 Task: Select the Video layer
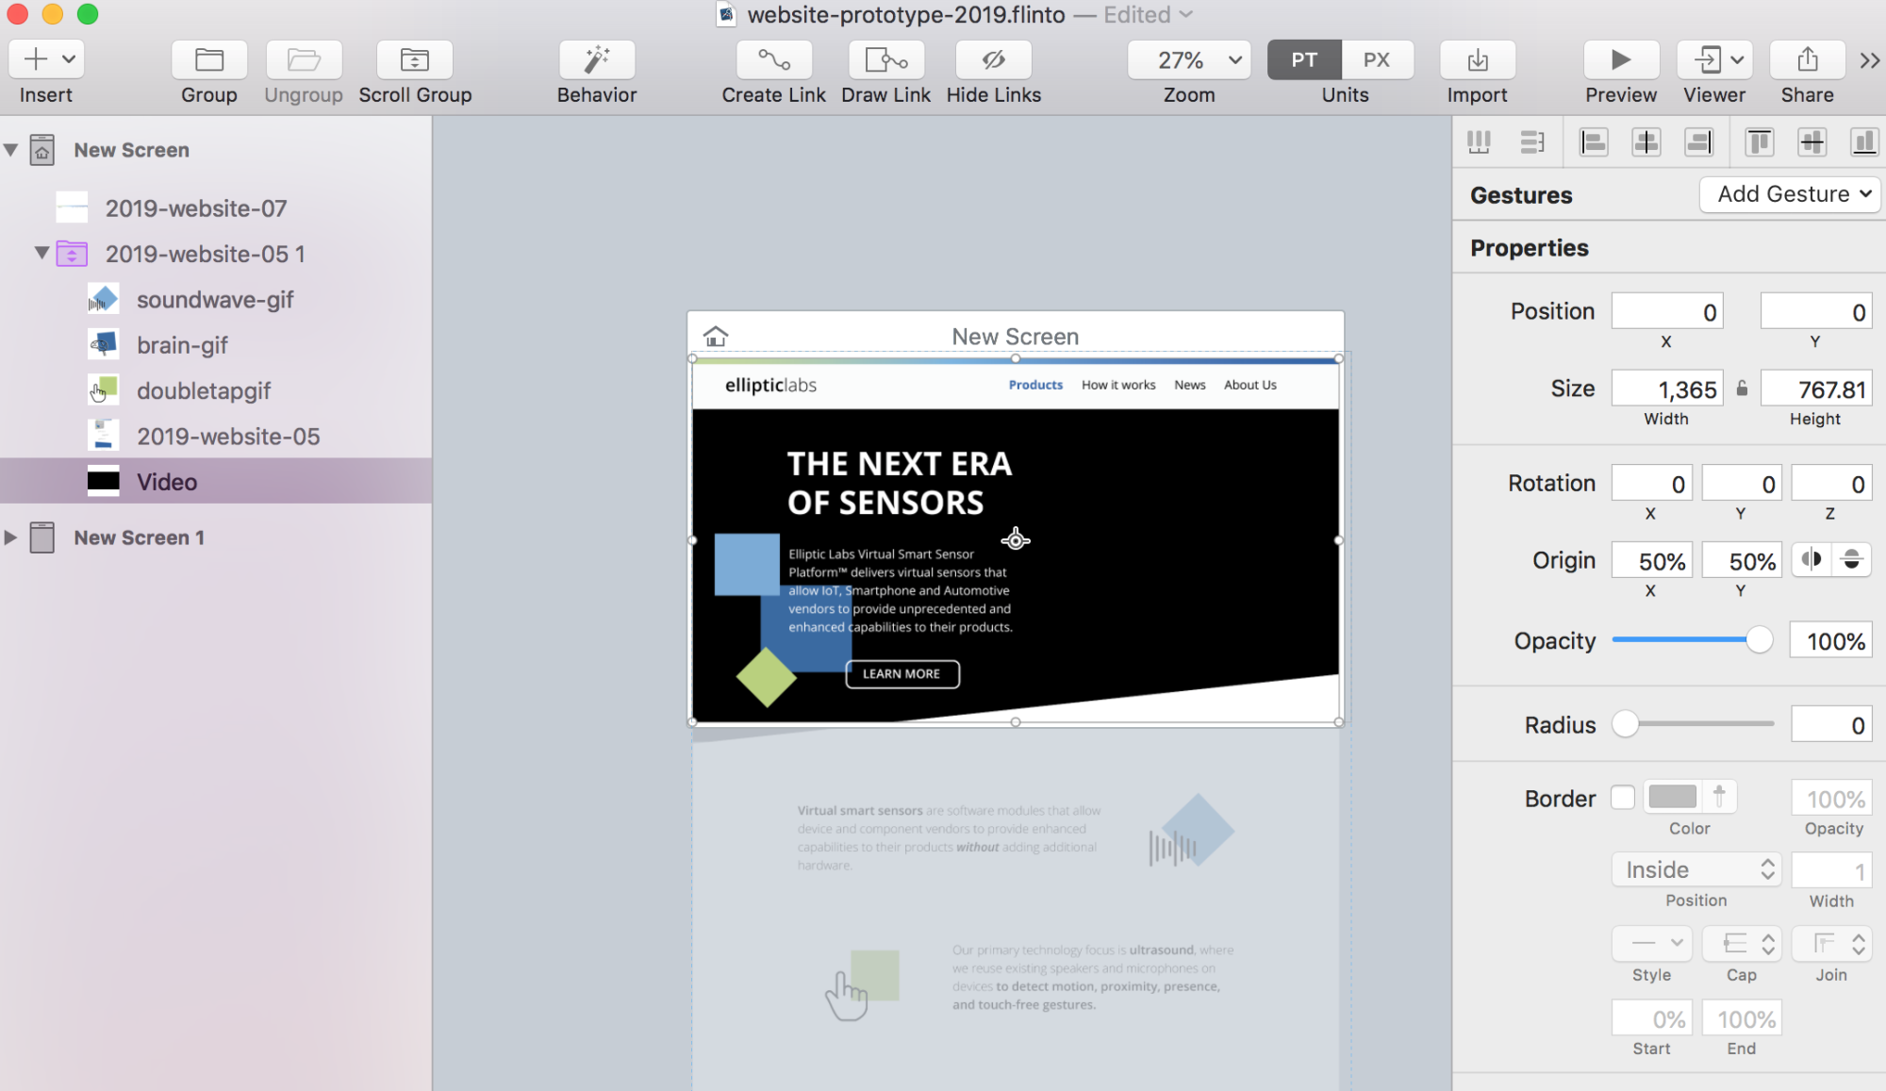point(216,481)
